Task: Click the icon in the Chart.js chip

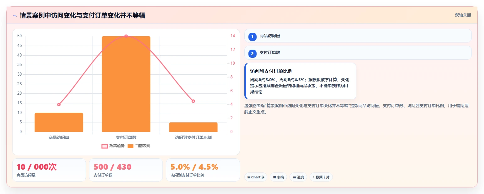Action: click(x=249, y=177)
